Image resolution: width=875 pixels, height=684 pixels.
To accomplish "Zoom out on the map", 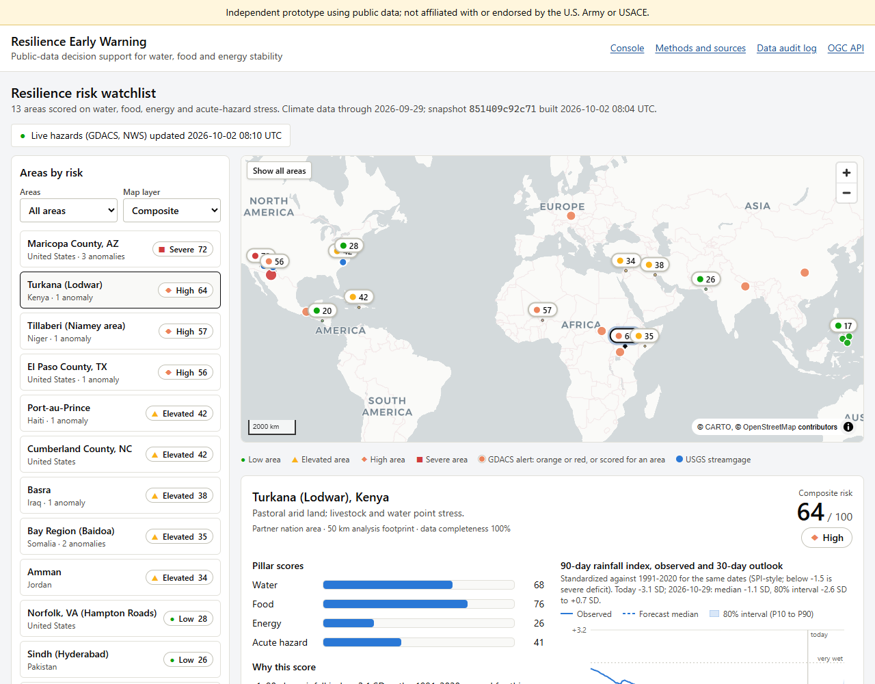I will pos(846,193).
